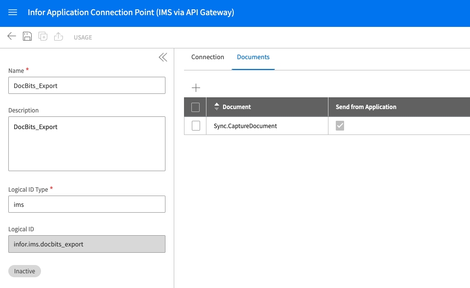Click the sort arrows in Document column
The height and width of the screenshot is (288, 470).
pyautogui.click(x=217, y=107)
